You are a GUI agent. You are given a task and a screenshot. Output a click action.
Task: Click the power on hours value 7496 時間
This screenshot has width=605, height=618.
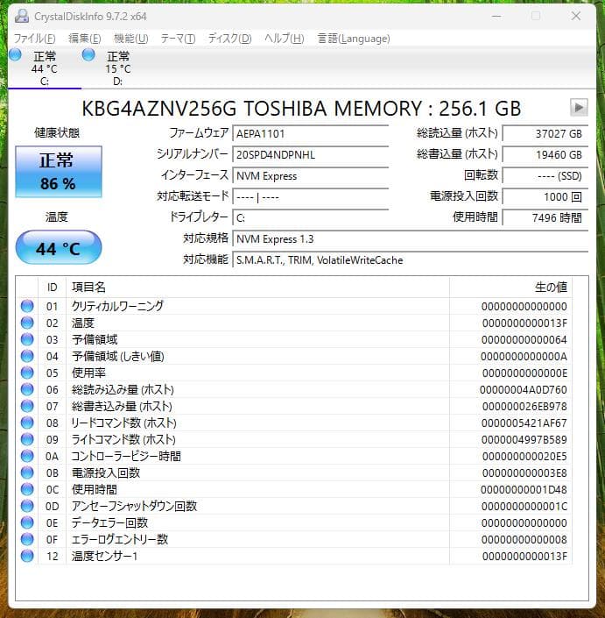[x=545, y=217]
